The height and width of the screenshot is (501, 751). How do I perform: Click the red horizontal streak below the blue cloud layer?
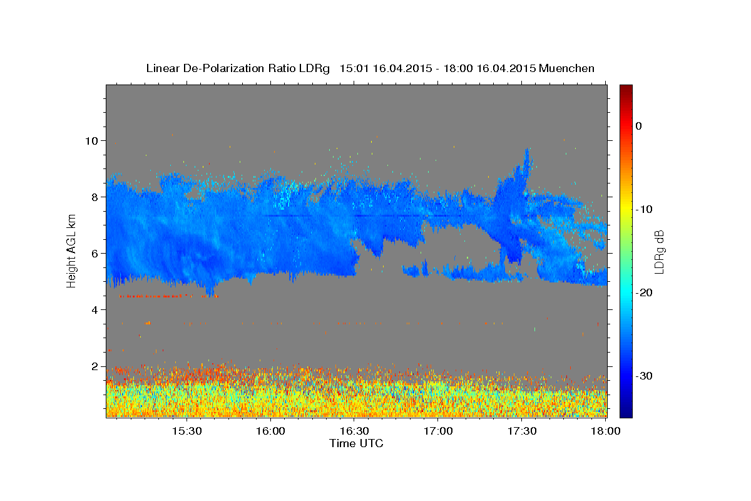pos(169,296)
